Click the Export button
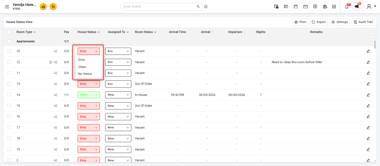The width and height of the screenshot is (380, 166). click(x=319, y=22)
